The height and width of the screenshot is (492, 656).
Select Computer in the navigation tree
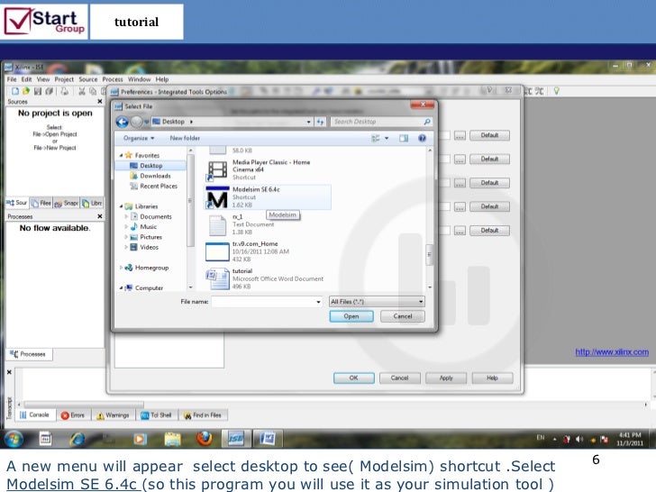click(x=149, y=287)
